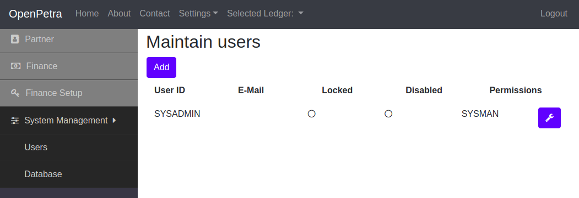This screenshot has height=198, width=579.
Task: Collapse the System Management arrow
Action: pos(114,120)
